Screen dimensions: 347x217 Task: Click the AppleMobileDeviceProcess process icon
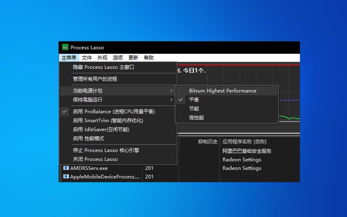pos(66,177)
